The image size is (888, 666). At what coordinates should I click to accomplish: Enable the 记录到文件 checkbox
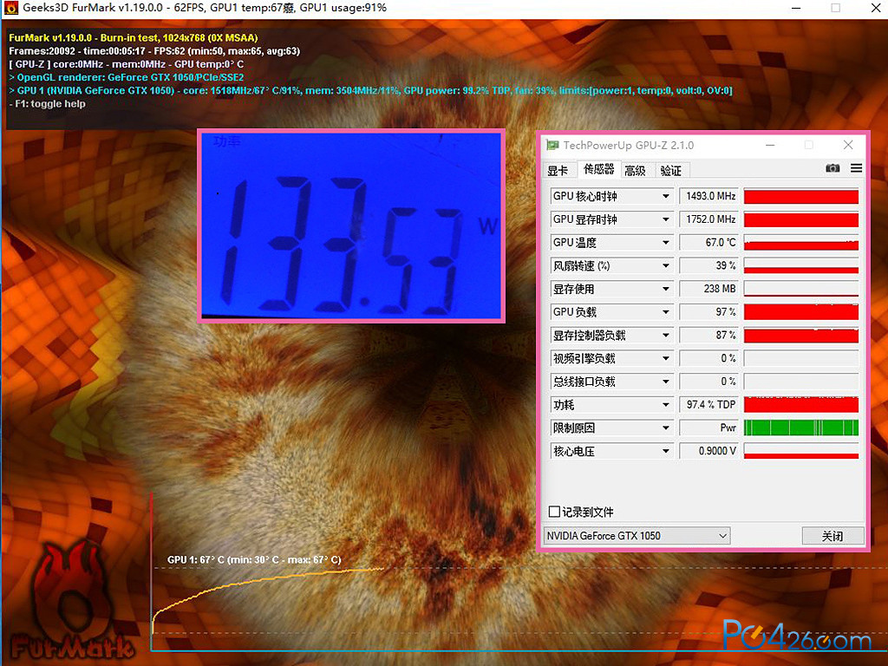[x=554, y=512]
